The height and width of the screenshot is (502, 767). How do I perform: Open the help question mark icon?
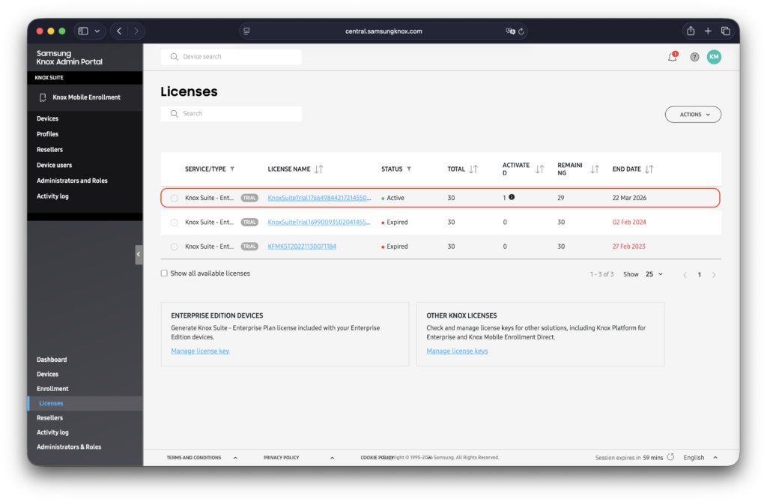pyautogui.click(x=694, y=57)
